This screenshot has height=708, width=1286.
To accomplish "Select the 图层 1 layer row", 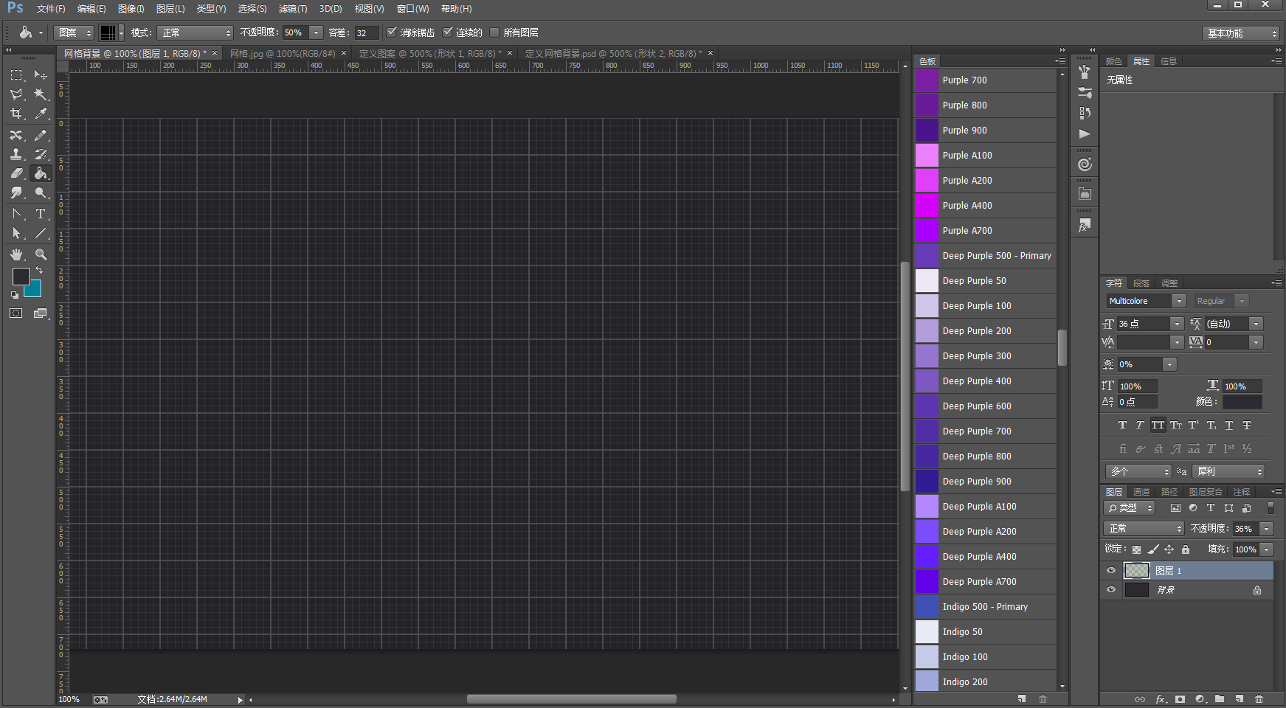I will 1187,571.
